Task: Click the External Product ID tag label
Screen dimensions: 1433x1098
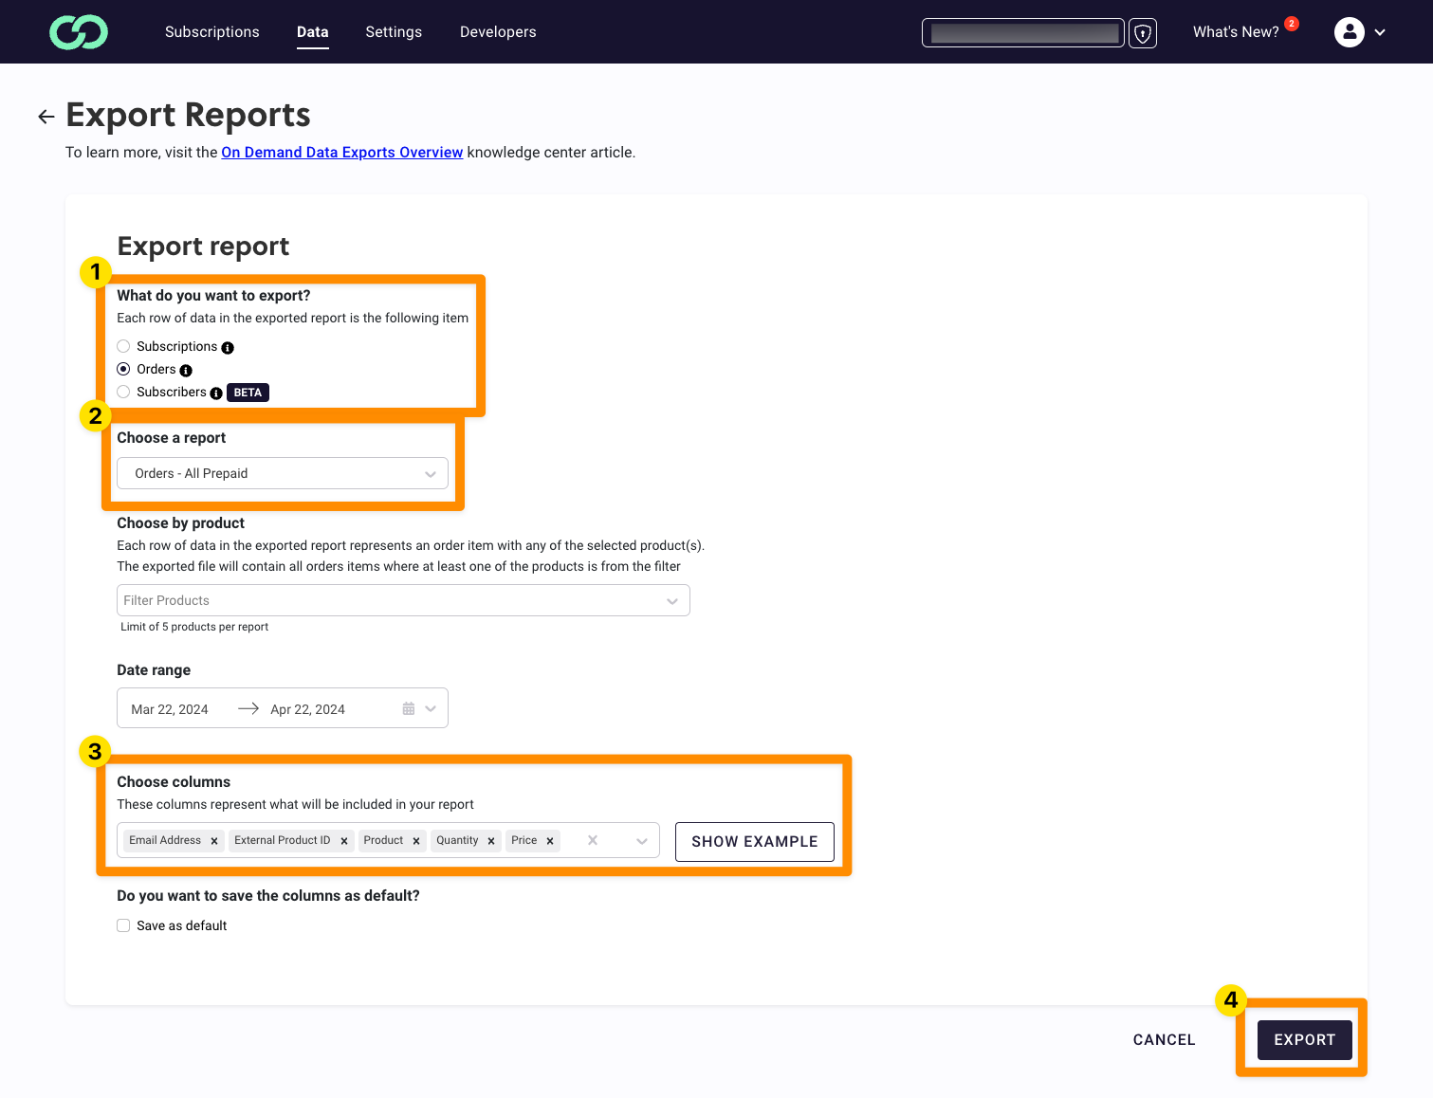Action: click(283, 840)
